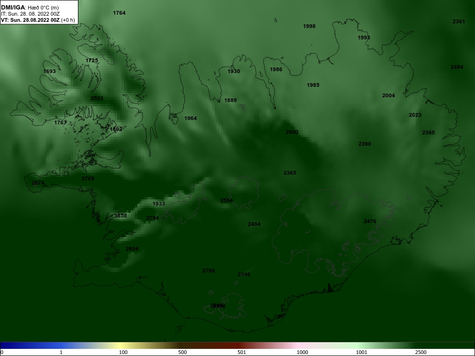Click the 'DMI/IGA: Hæð 0°C (m)' title
The image size is (475, 356).
tap(29, 8)
